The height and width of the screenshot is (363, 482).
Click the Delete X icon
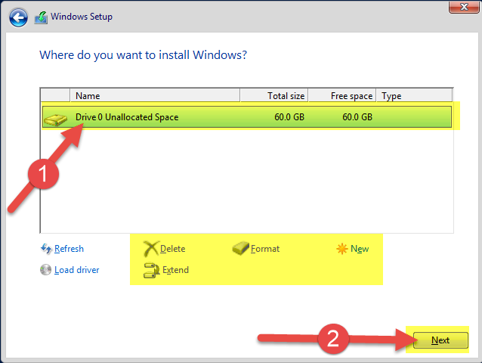coord(151,249)
